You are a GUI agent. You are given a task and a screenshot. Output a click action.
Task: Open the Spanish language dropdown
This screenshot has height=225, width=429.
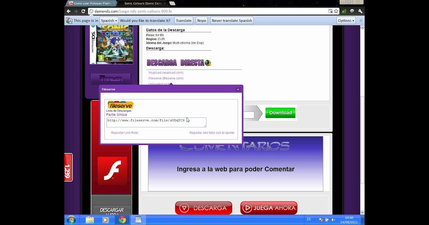click(x=109, y=21)
